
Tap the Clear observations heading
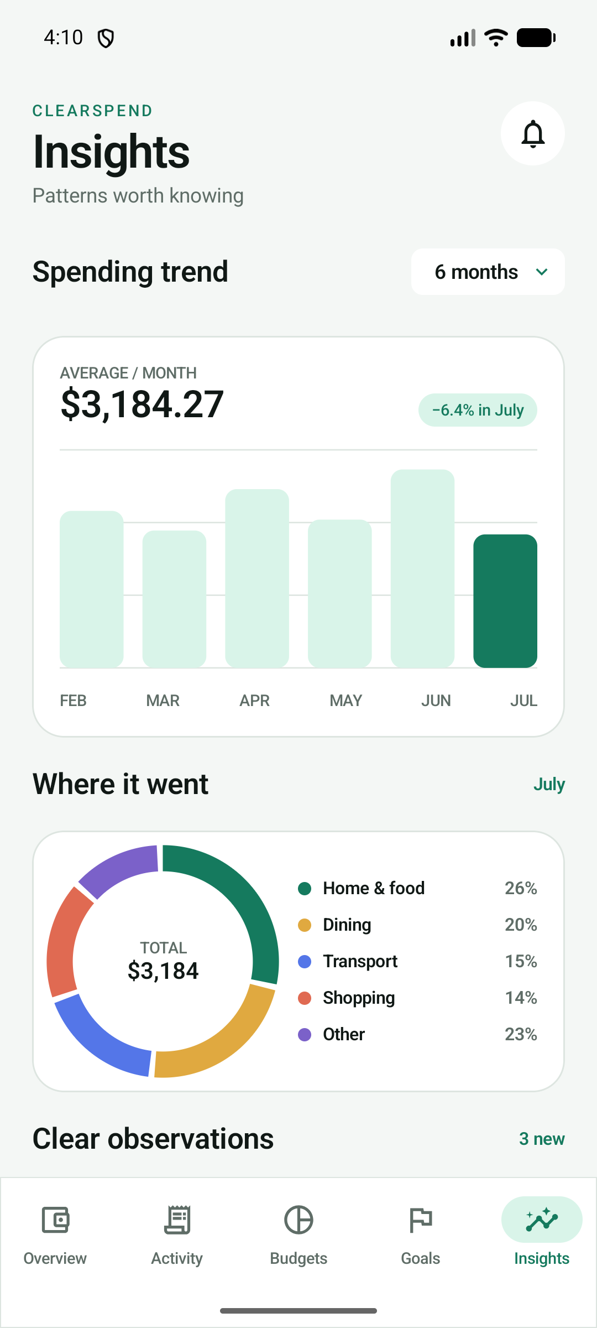(x=153, y=1139)
